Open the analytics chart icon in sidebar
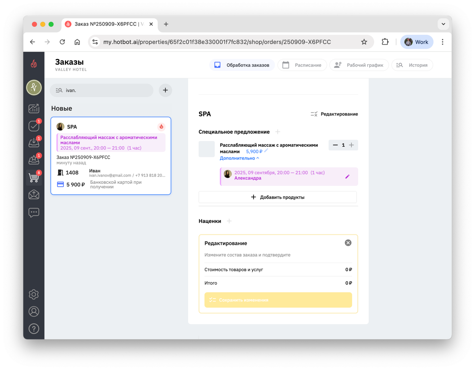The height and width of the screenshot is (370, 475). coord(34,108)
